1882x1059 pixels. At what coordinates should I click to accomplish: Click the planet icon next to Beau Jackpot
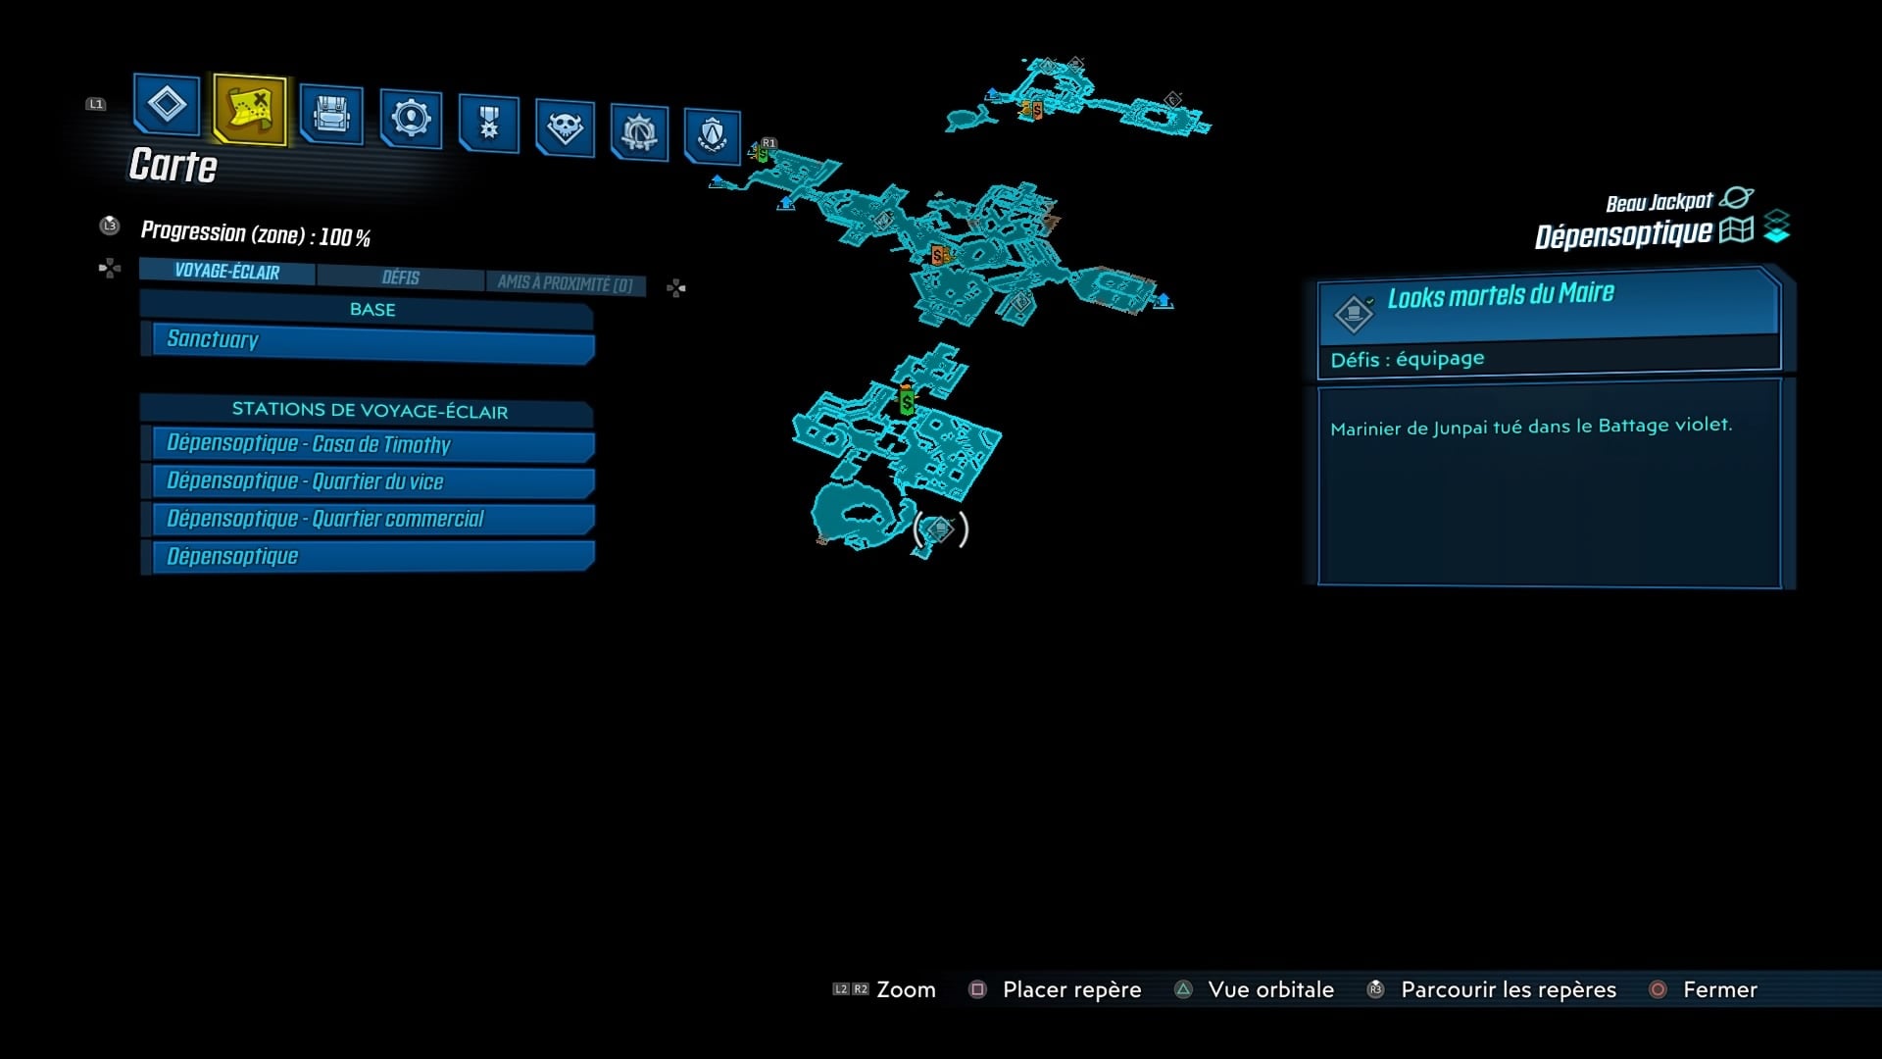pos(1737,197)
